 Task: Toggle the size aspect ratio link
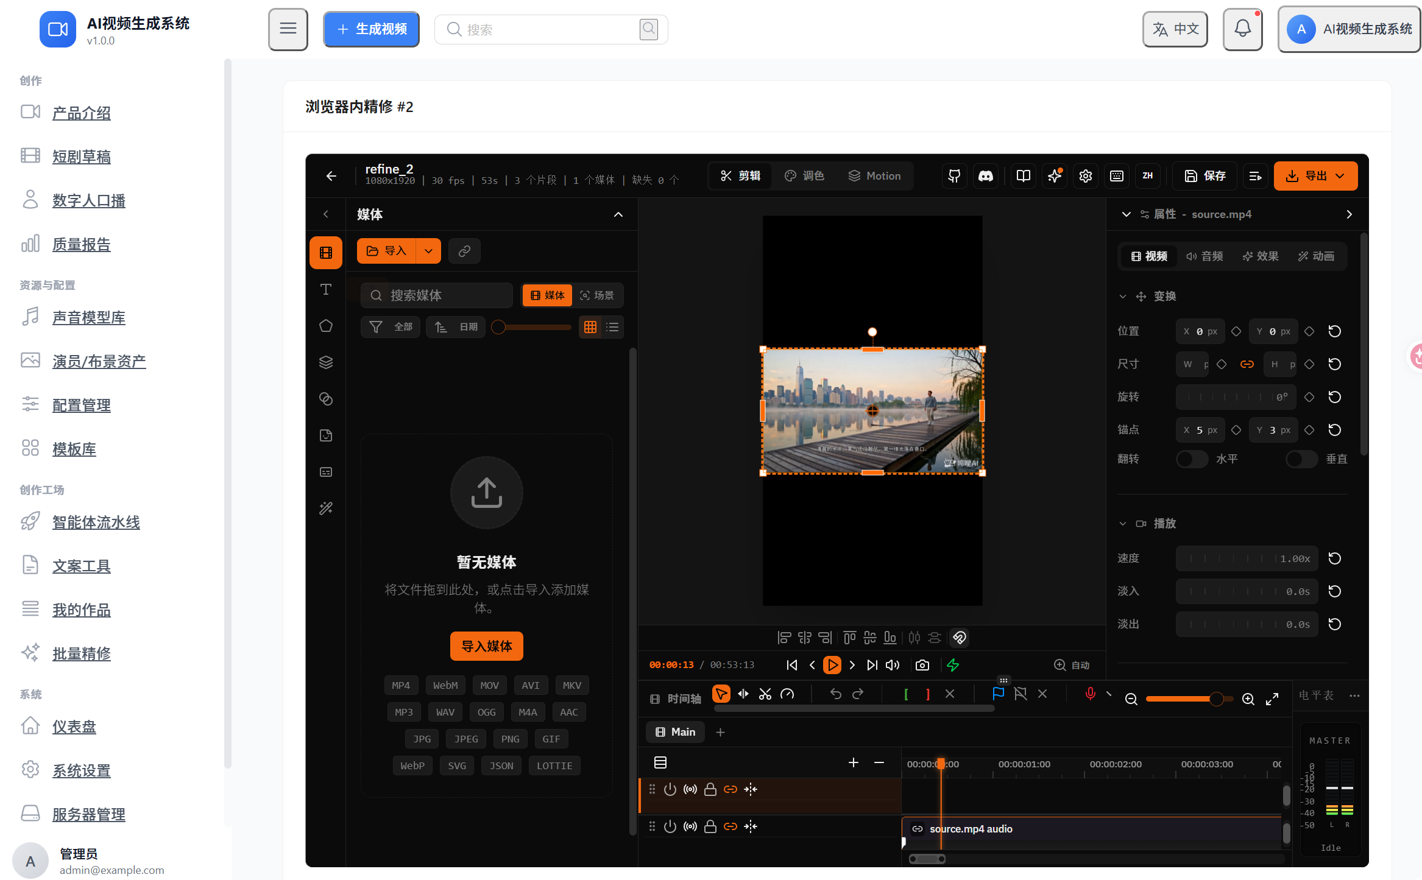point(1247,364)
